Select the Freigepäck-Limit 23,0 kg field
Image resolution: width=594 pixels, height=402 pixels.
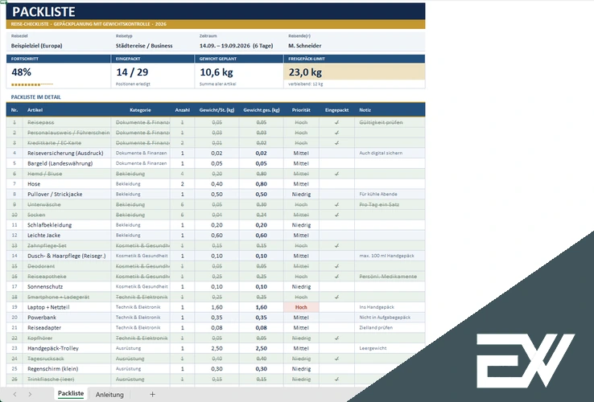click(x=354, y=72)
